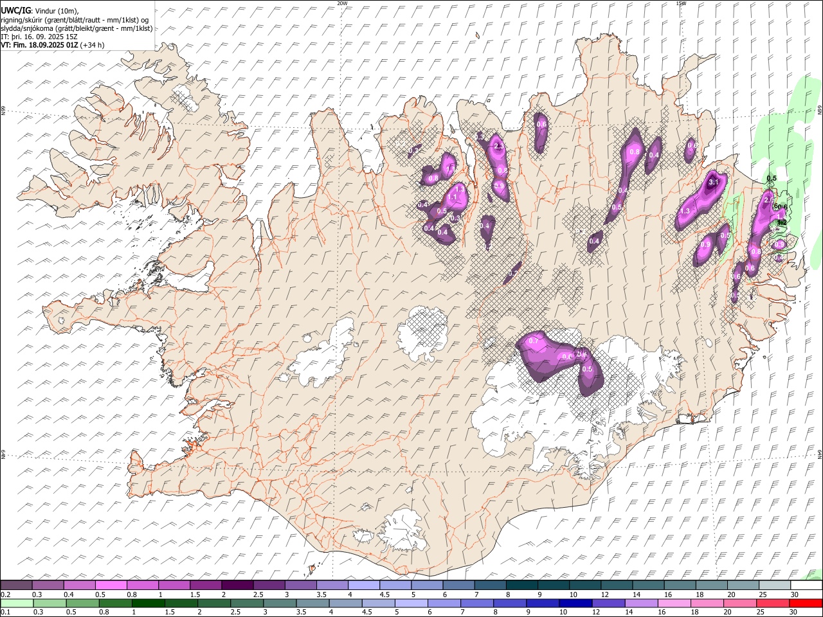Pick lightest green lower swatch between 0.1 and 0.3
The image size is (823, 617).
click(17, 603)
